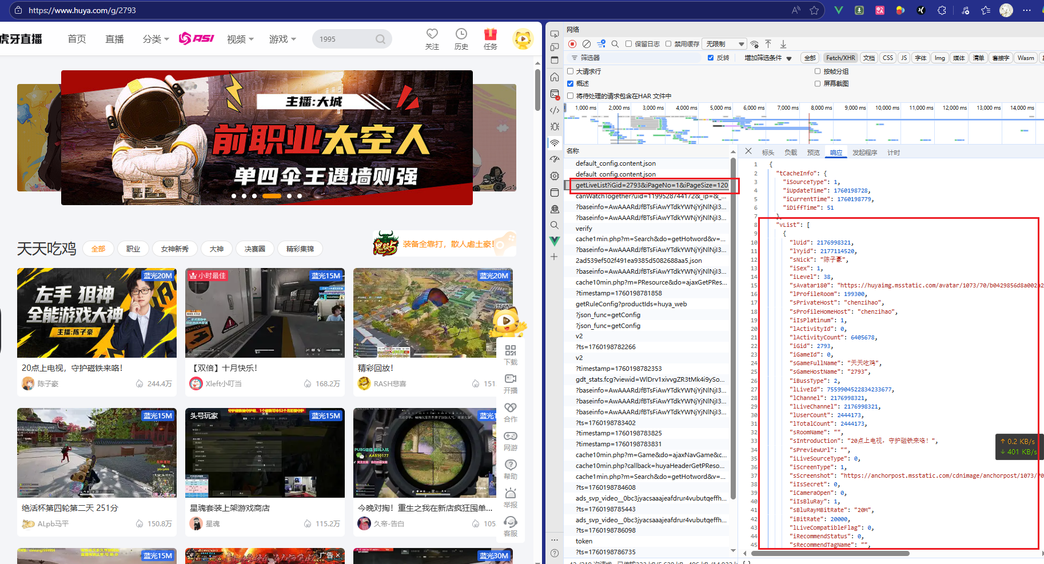1044x564 pixels.
Task: Favorite this page with browser star icon
Action: pyautogui.click(x=814, y=10)
